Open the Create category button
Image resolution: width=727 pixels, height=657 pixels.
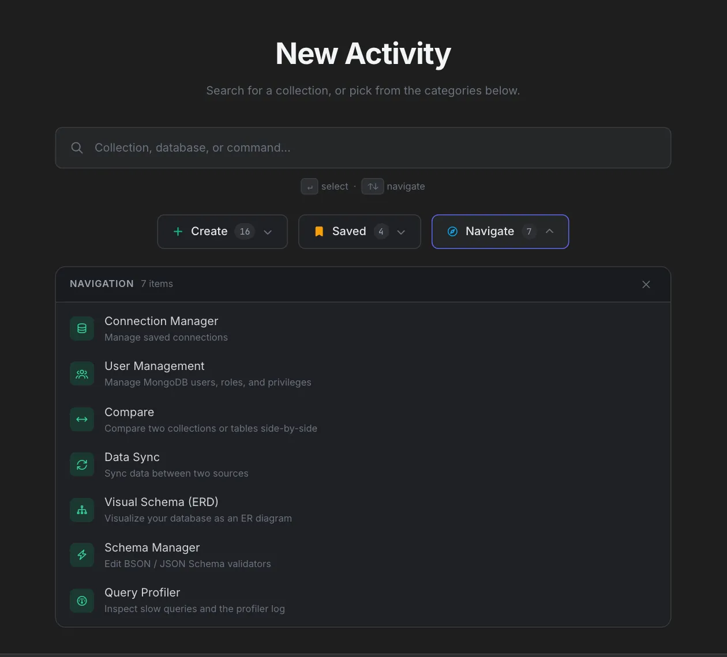click(223, 232)
